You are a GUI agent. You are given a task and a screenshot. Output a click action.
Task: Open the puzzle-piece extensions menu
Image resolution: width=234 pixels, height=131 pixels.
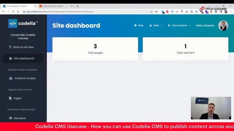pyautogui.click(x=216, y=12)
